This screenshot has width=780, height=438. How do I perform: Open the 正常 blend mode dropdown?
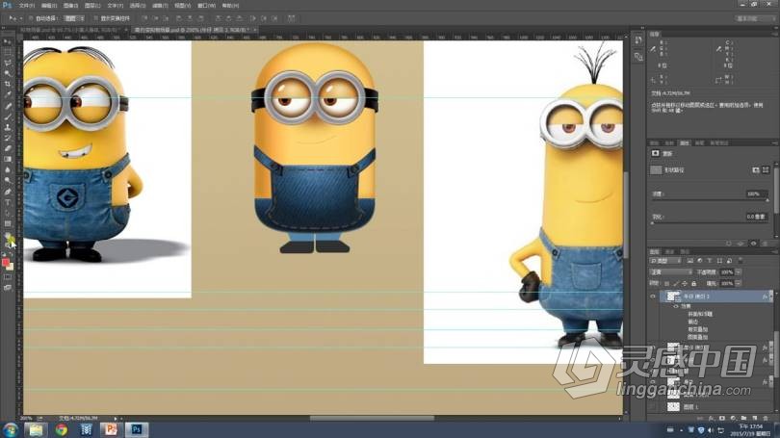(670, 272)
